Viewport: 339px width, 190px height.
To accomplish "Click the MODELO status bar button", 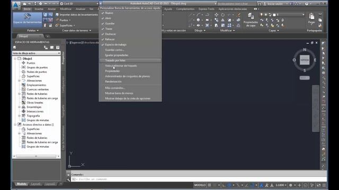I will coord(200,185).
